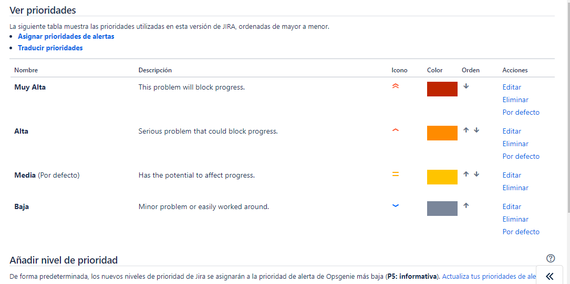Screen dimensions: 570x284
Task: Move Muy Alta priority down
Action: pos(466,86)
